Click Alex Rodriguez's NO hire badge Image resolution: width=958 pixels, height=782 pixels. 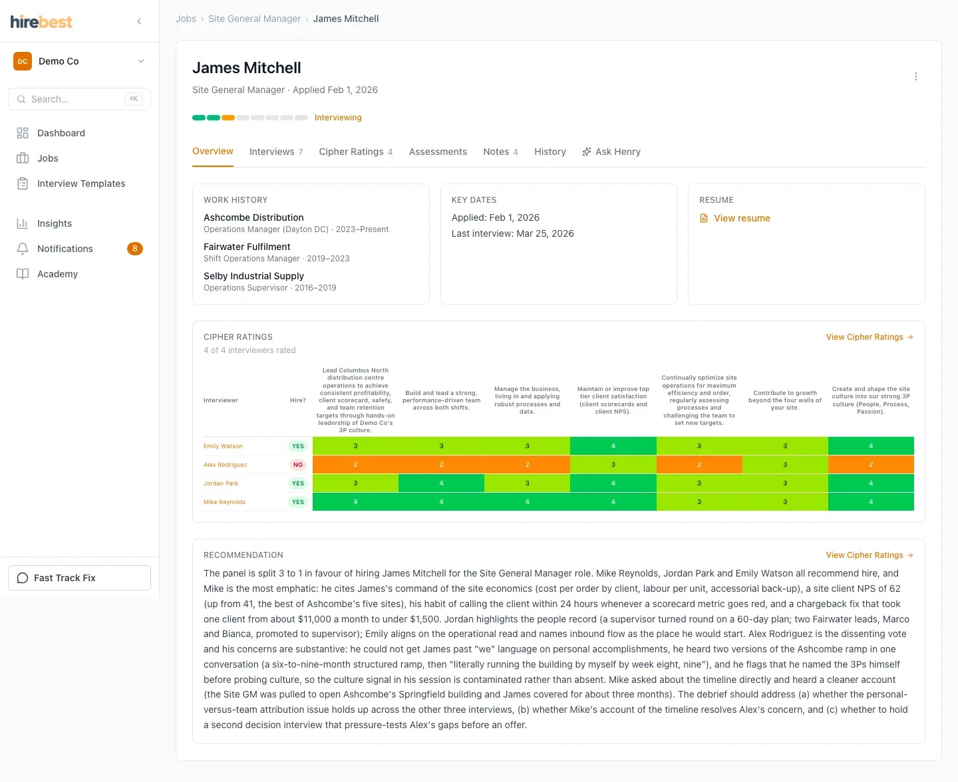click(298, 465)
